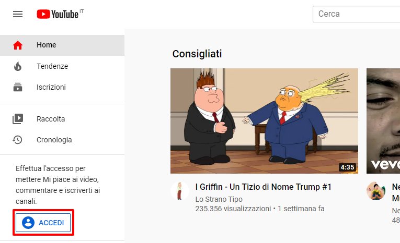This screenshot has height=243, width=400.
Task: Click the user avatar icon in ACCEDI
Action: (28, 223)
